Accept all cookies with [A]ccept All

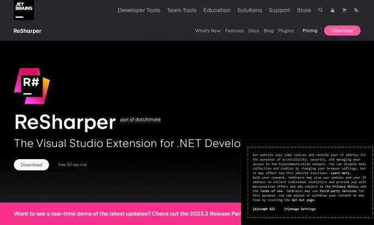coord(263,209)
